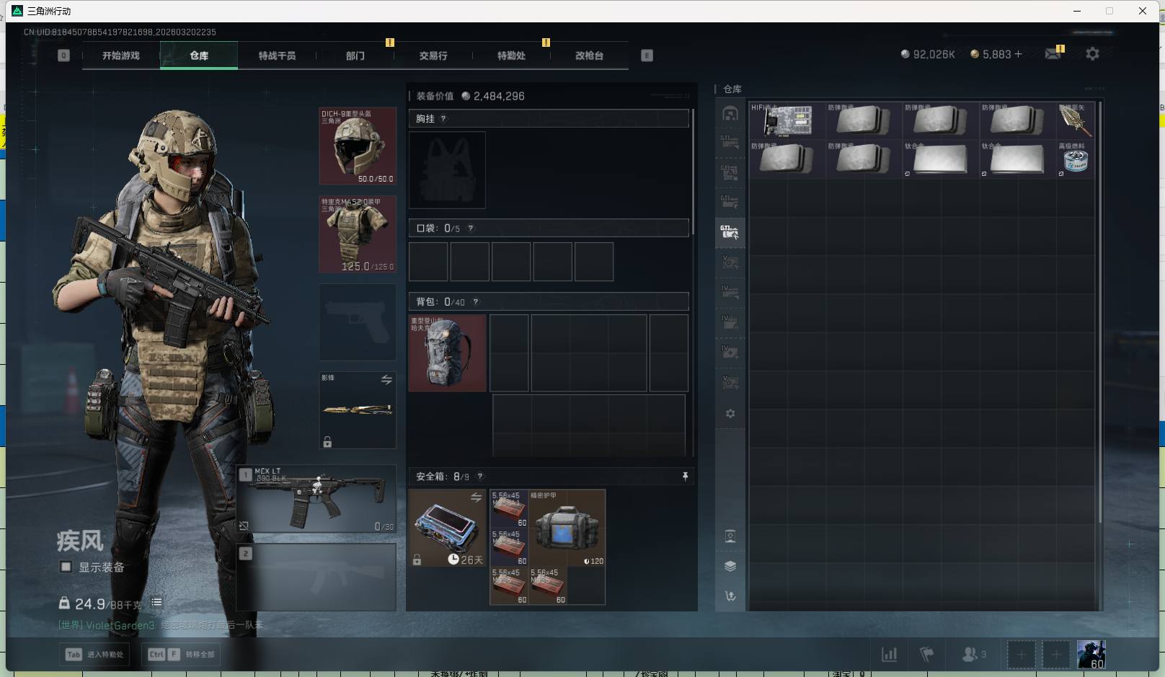This screenshot has height=677, width=1165.
Task: Switch to the 特勤处 tab
Action: tap(511, 56)
